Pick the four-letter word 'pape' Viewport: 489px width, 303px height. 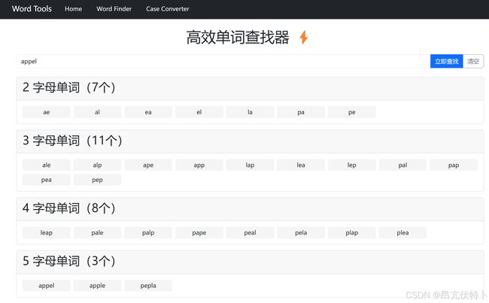[199, 232]
